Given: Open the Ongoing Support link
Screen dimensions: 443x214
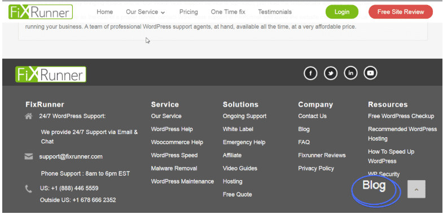Looking at the screenshot, I should click(x=245, y=116).
